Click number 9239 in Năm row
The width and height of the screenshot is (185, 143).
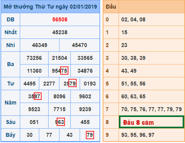85,109
